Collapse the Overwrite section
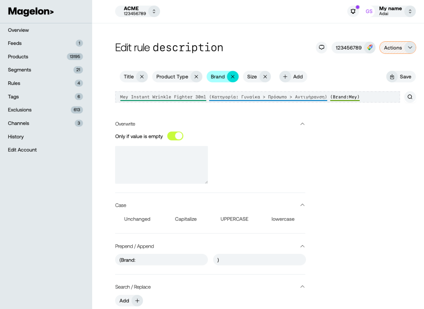The height and width of the screenshot is (309, 424). (302, 124)
